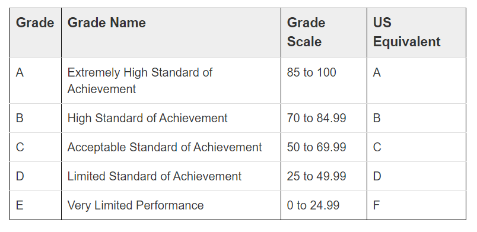Click Very Limited Performance cell
The width and height of the screenshot is (477, 232).
pyautogui.click(x=171, y=205)
